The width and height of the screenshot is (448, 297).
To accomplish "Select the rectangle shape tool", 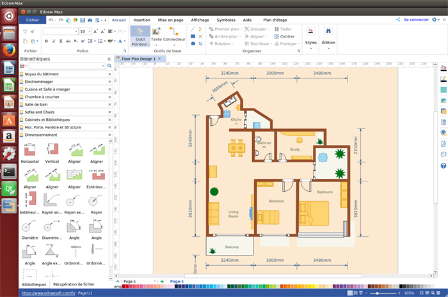I will pyautogui.click(x=193, y=36).
